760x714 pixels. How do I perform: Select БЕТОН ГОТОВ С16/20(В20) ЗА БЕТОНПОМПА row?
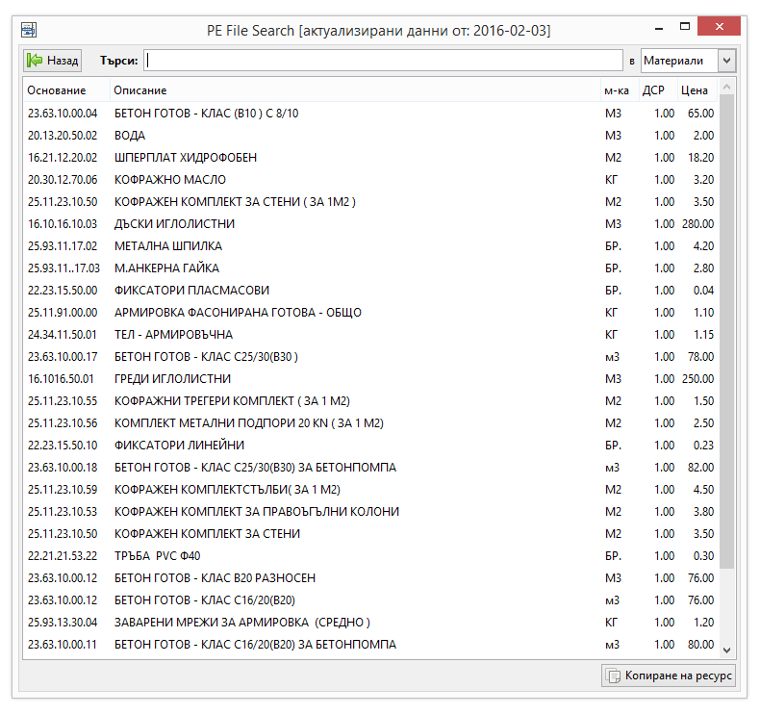[370, 645]
